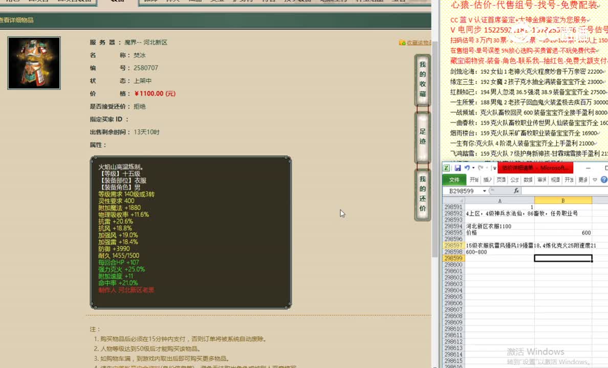Click cell containing 600-800
The image size is (608, 368).
(500, 252)
